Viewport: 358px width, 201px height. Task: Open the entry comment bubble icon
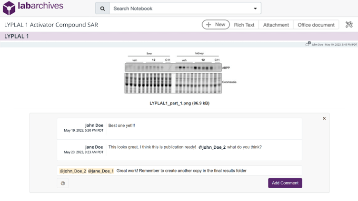pos(308,44)
